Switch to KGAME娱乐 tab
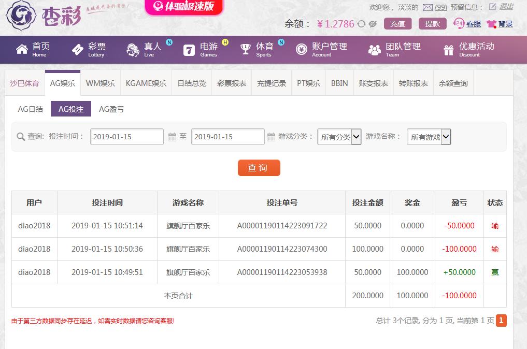Image resolution: width=527 pixels, height=349 pixels. (x=146, y=83)
